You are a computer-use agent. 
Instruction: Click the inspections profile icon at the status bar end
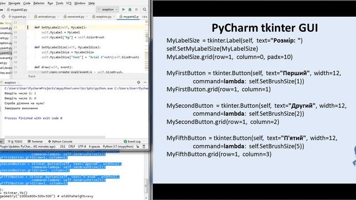pyautogui.click(x=144, y=147)
